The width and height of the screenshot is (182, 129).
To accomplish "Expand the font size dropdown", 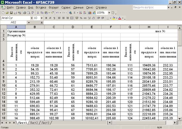I will click(x=42, y=18).
